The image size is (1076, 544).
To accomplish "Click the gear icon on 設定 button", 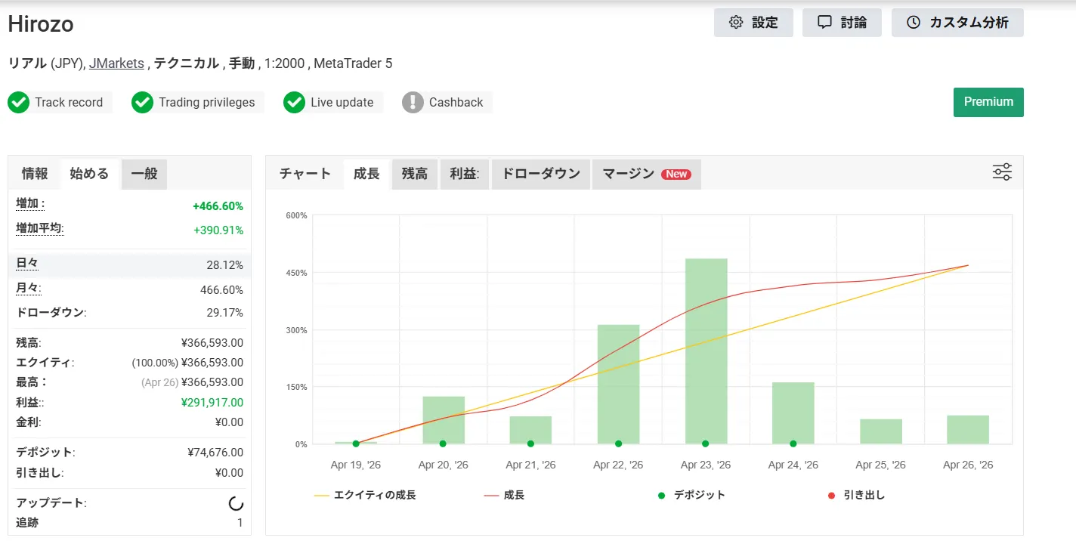I will click(735, 23).
